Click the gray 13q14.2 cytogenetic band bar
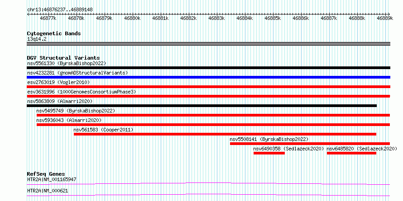The width and height of the screenshot is (403, 201). tap(209, 43)
